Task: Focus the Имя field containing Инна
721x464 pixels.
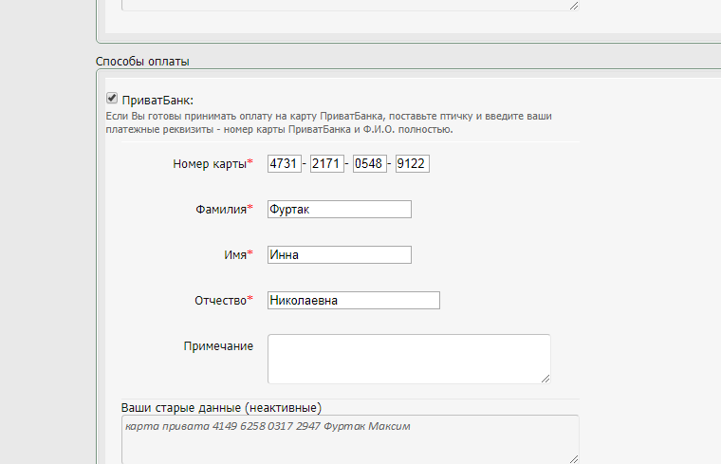Action: point(339,255)
